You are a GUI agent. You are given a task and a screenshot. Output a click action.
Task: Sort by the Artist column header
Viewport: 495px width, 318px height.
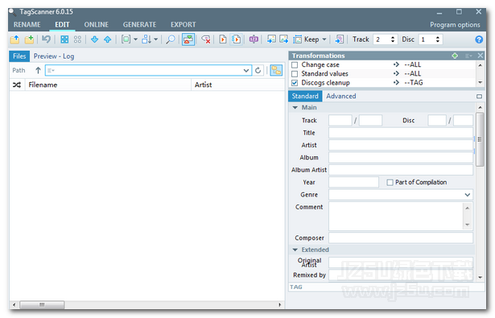pos(238,85)
